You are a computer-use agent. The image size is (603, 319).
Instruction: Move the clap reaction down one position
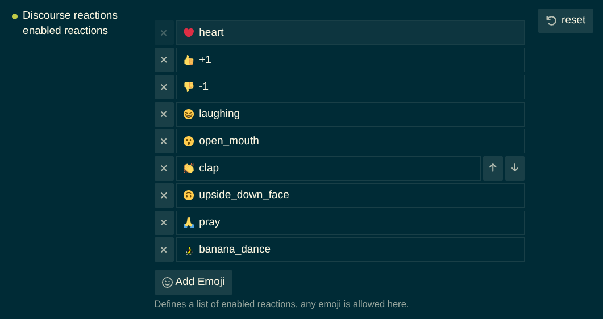click(x=514, y=168)
